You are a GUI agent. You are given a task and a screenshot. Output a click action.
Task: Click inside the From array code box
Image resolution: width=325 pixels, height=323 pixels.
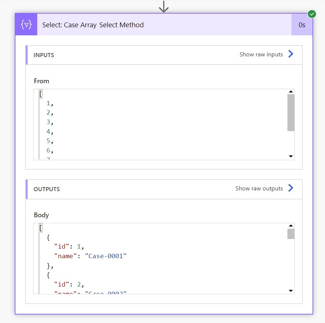160,124
